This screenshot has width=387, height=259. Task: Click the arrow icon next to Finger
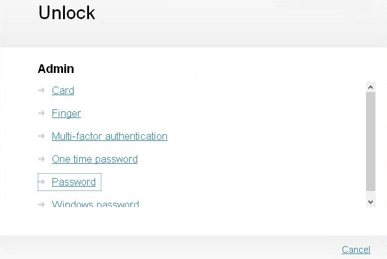(x=41, y=113)
